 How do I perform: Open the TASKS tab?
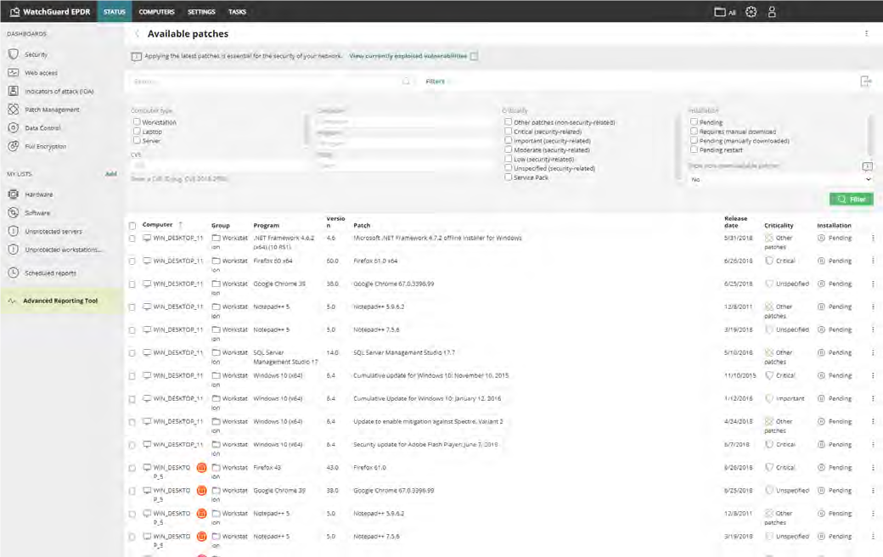pyautogui.click(x=237, y=11)
